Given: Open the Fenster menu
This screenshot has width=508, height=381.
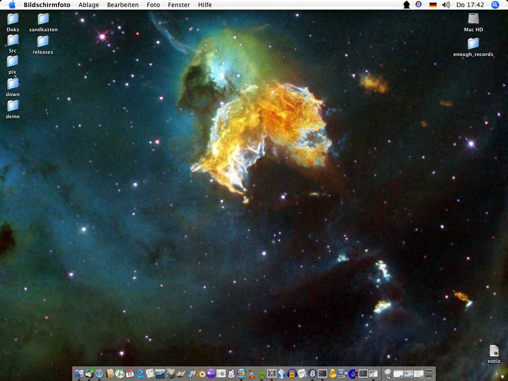Looking at the screenshot, I should (x=179, y=5).
